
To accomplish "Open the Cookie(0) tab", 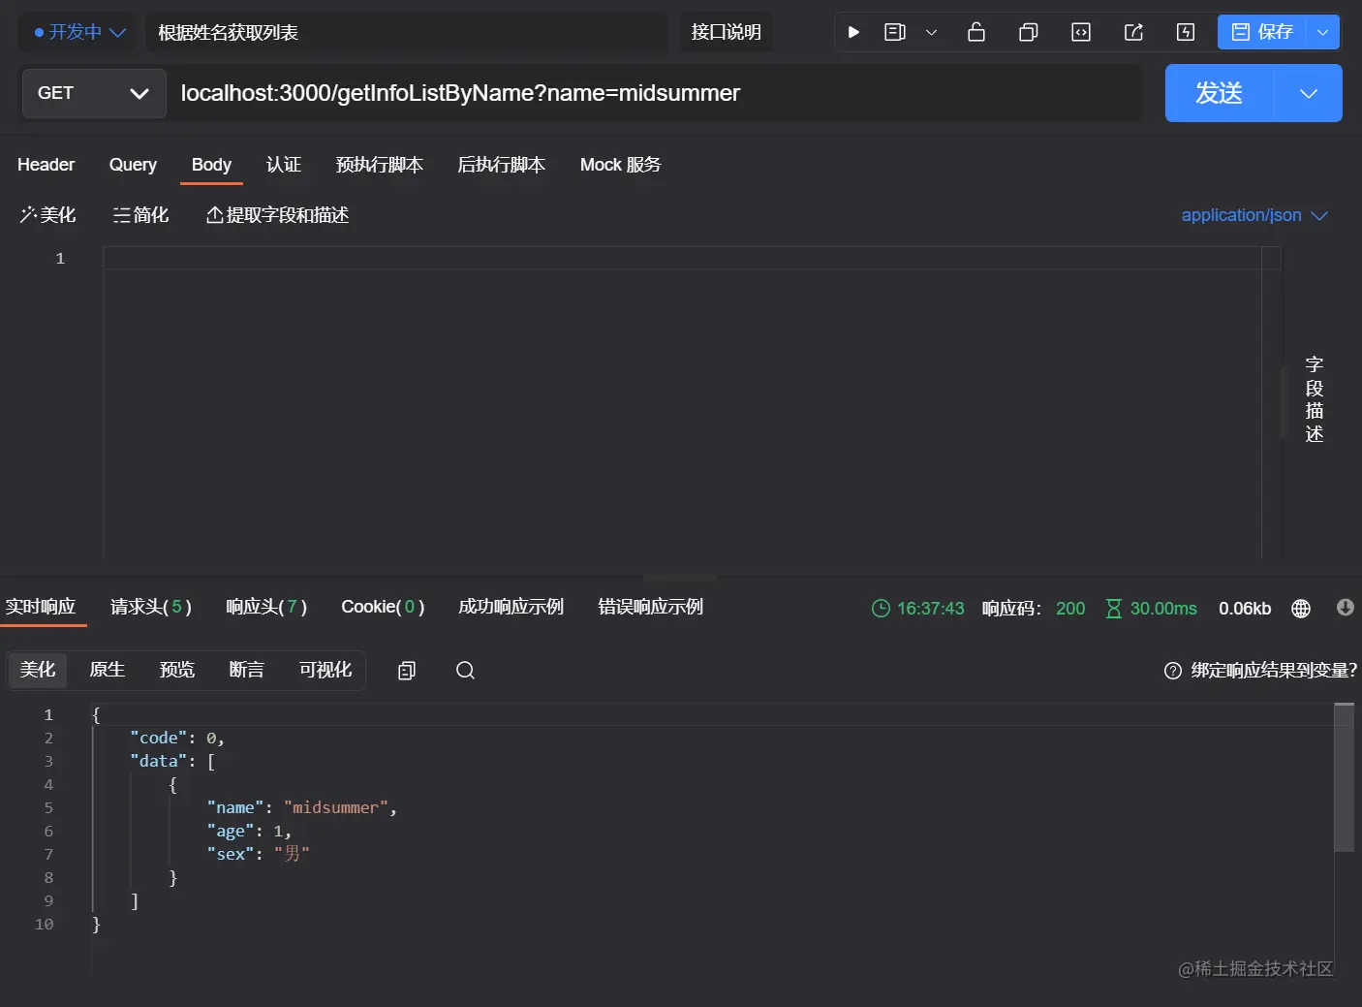I will [x=383, y=607].
